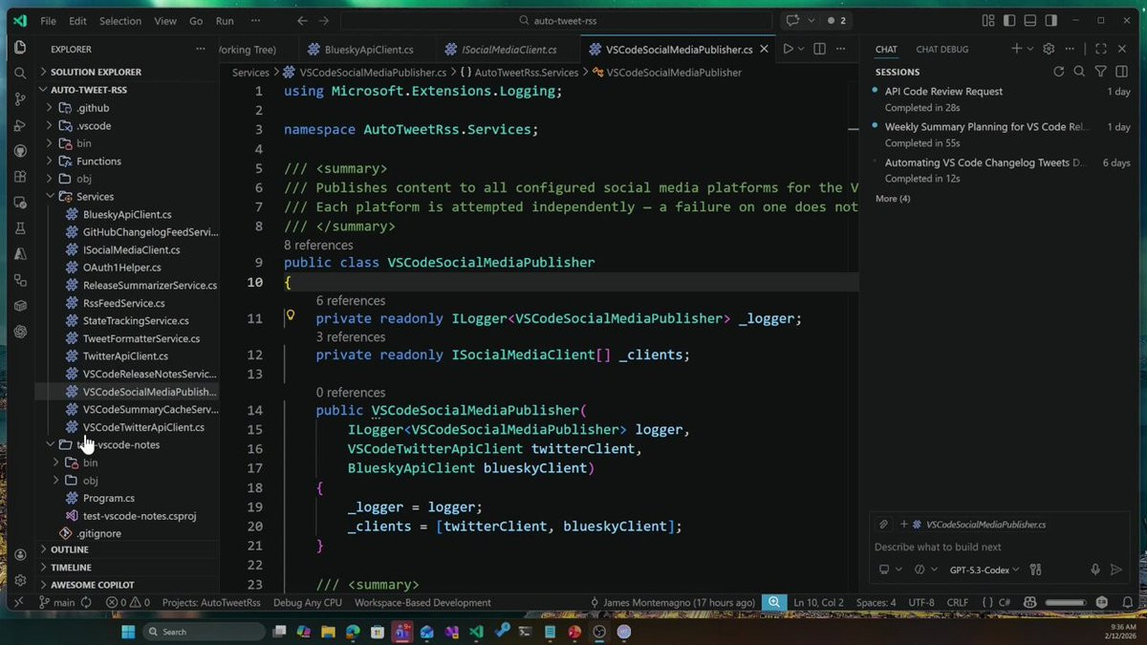
Task: Show more sessions via More (4)
Action: tap(893, 199)
